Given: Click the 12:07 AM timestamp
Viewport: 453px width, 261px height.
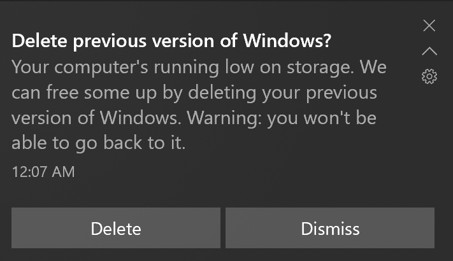Looking at the screenshot, I should click(x=43, y=171).
